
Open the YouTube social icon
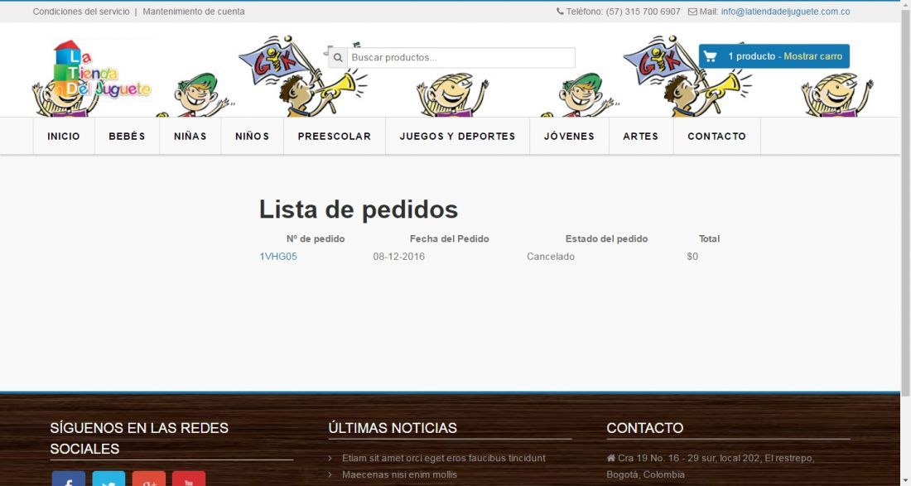click(x=189, y=479)
